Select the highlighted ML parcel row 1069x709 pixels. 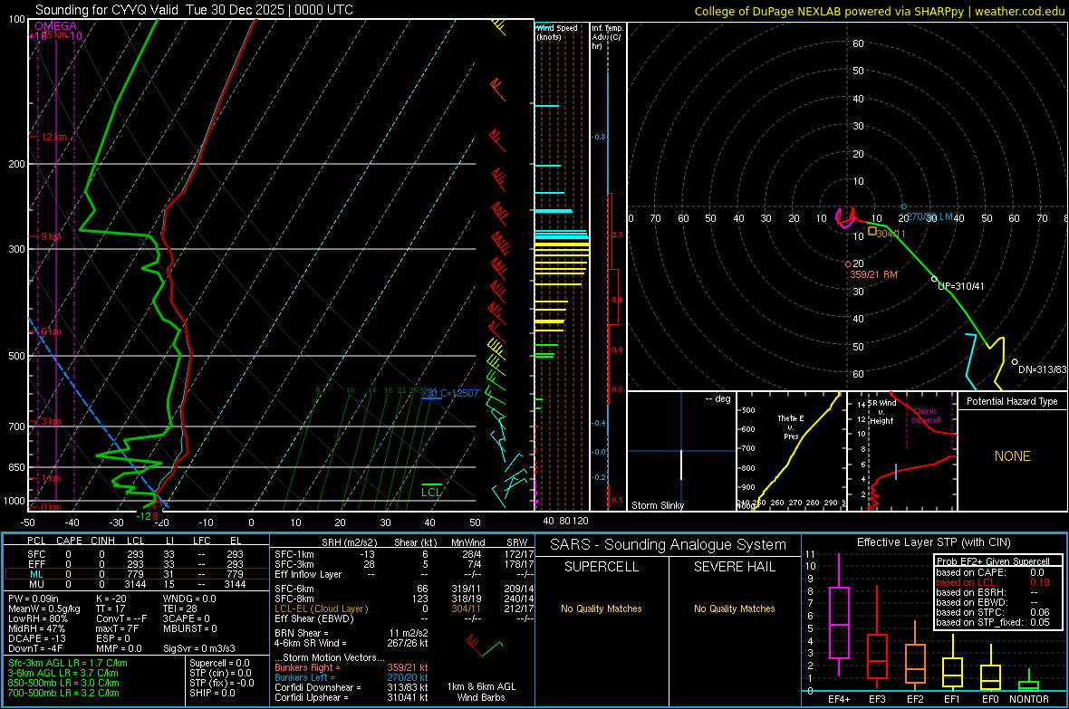[x=137, y=574]
